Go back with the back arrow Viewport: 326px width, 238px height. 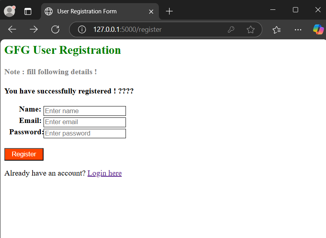coord(12,29)
